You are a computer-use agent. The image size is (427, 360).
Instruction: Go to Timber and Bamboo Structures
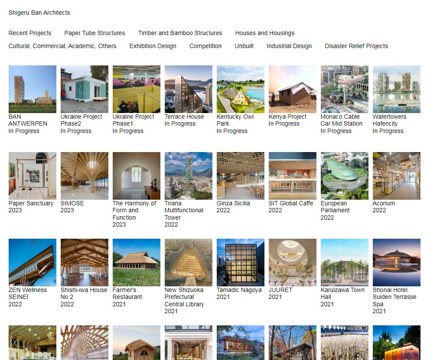coord(180,33)
